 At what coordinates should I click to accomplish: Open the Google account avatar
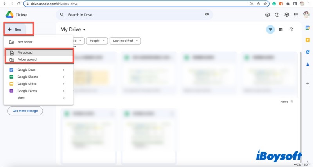[x=306, y=14]
